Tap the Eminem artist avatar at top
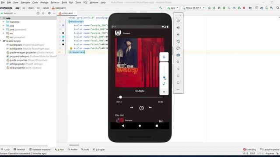The height and width of the screenshot is (157, 280). tap(118, 33)
